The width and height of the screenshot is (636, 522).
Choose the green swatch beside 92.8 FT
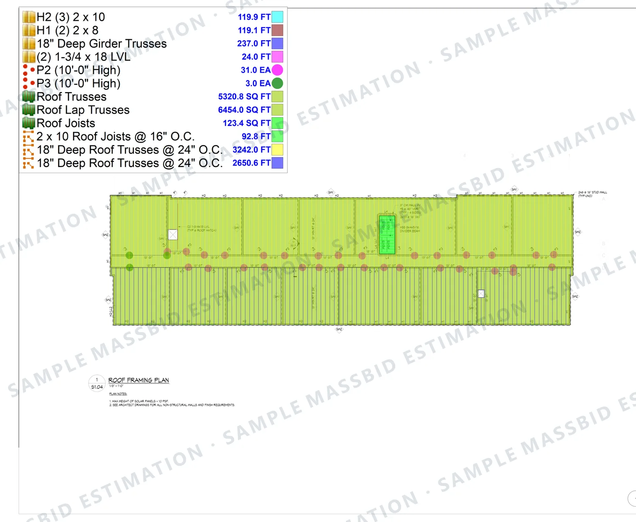277,136
